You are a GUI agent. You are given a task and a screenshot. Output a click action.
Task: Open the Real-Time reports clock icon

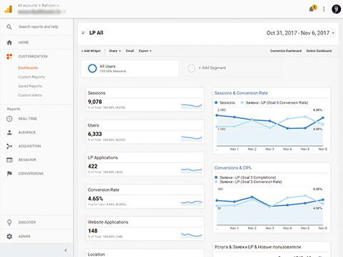(9, 119)
